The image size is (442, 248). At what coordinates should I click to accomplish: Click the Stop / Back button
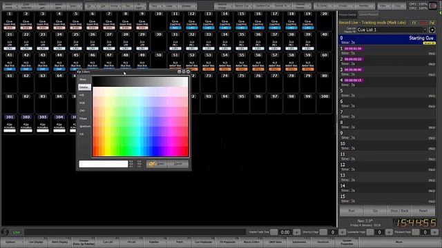point(399,211)
